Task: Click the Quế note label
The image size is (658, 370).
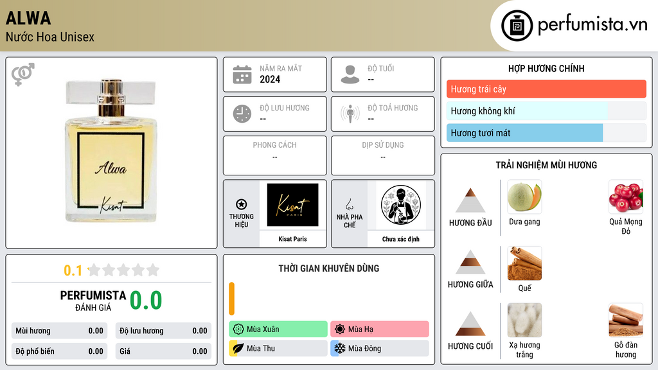Action: pyautogui.click(x=524, y=288)
